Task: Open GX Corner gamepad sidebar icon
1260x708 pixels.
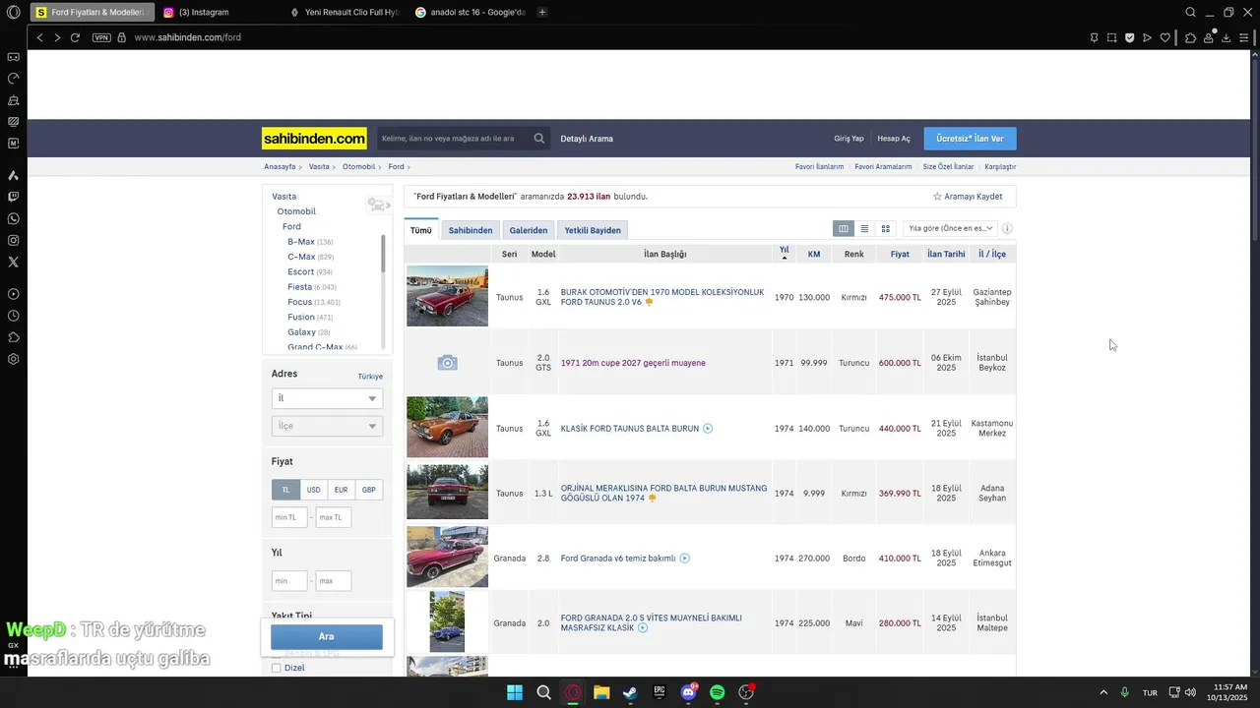Action: 14,57
